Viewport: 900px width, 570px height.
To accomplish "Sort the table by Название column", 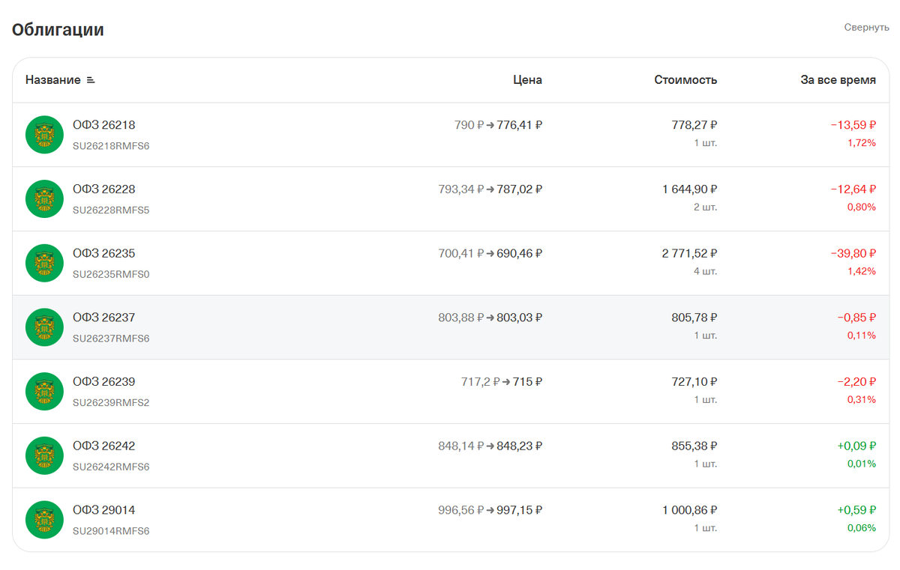I will (52, 80).
